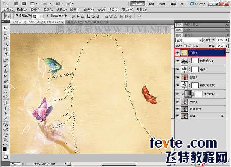Open the blend mode dropdown (正常)

(189, 40)
